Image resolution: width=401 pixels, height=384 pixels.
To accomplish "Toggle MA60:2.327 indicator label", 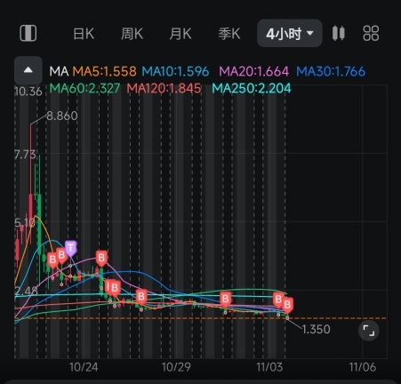I will coord(84,88).
